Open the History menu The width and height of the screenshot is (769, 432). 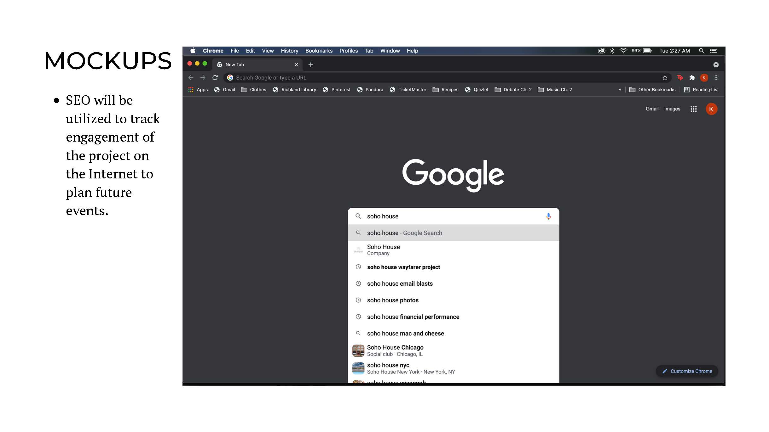[289, 51]
